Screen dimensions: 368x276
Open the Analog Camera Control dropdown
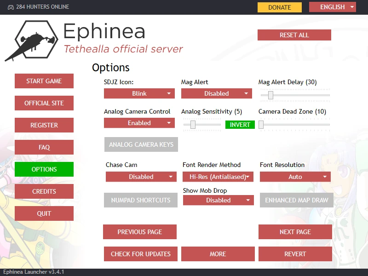(139, 123)
